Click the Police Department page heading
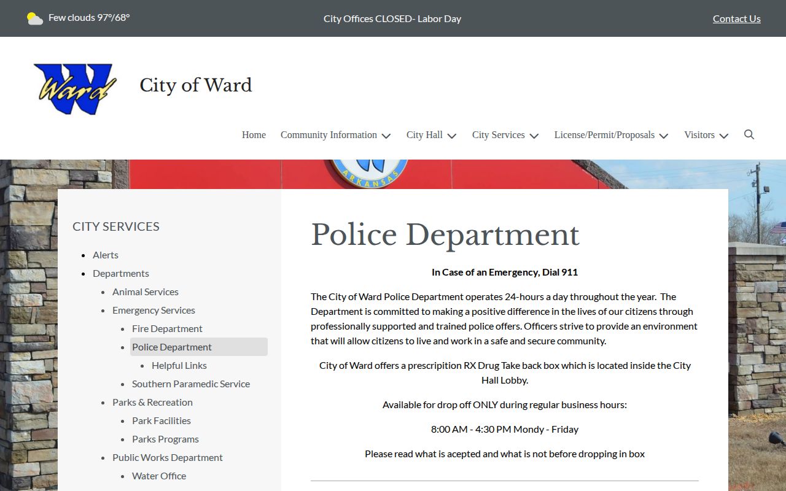This screenshot has height=491, width=786. pyautogui.click(x=445, y=234)
